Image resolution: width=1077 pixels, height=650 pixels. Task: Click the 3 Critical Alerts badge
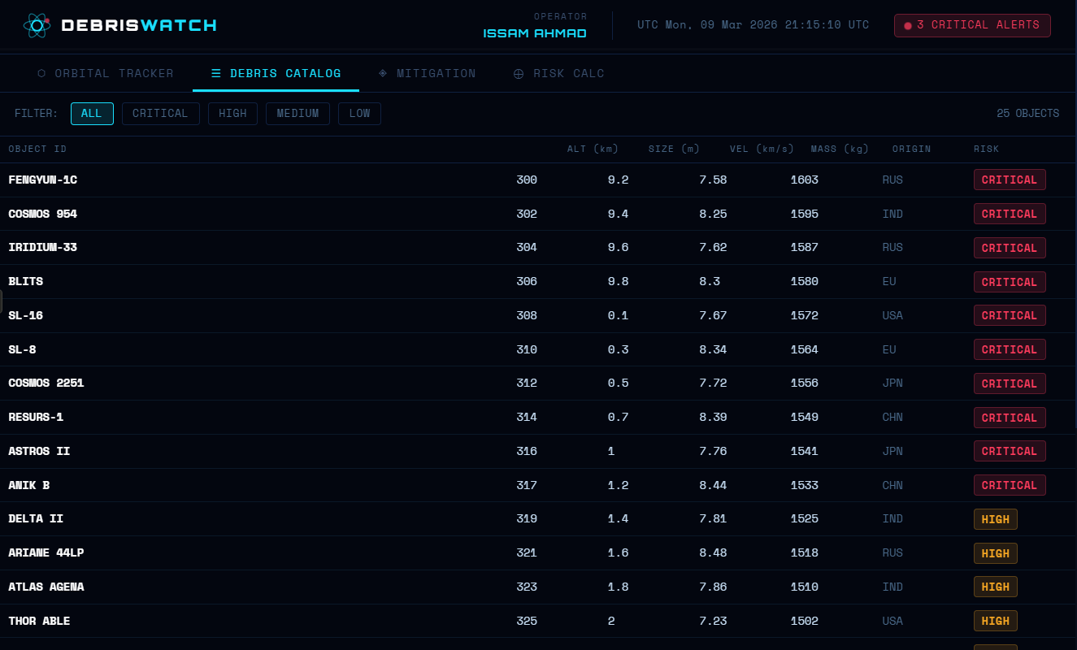(x=972, y=25)
